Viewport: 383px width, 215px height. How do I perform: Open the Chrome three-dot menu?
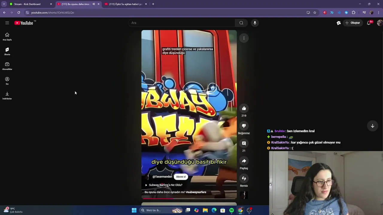point(379,13)
